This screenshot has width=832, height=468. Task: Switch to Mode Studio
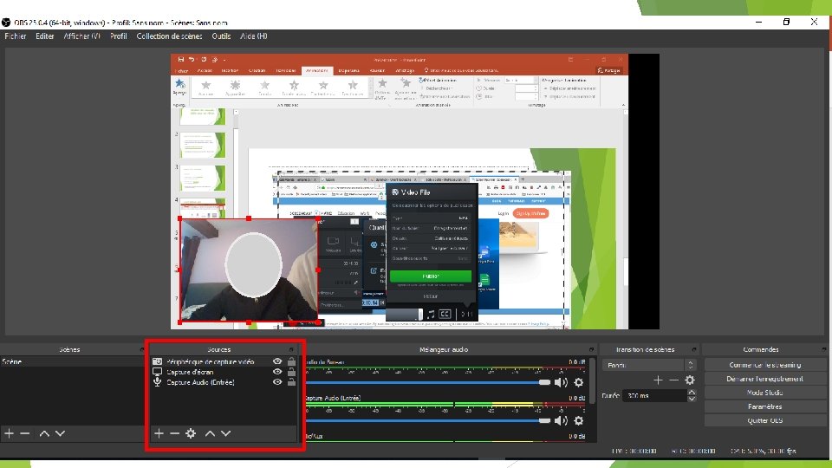tap(764, 393)
